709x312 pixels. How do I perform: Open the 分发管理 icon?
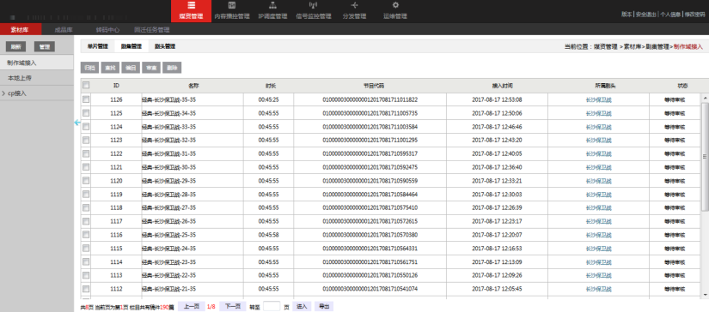354,5
